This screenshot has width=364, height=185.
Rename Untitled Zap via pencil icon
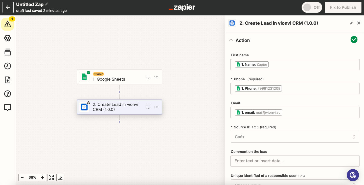(47, 4)
